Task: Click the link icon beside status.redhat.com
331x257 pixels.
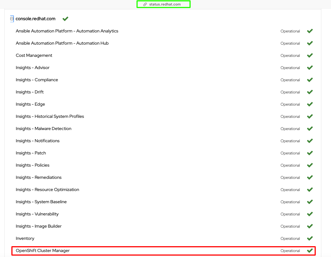Action: [x=145, y=4]
